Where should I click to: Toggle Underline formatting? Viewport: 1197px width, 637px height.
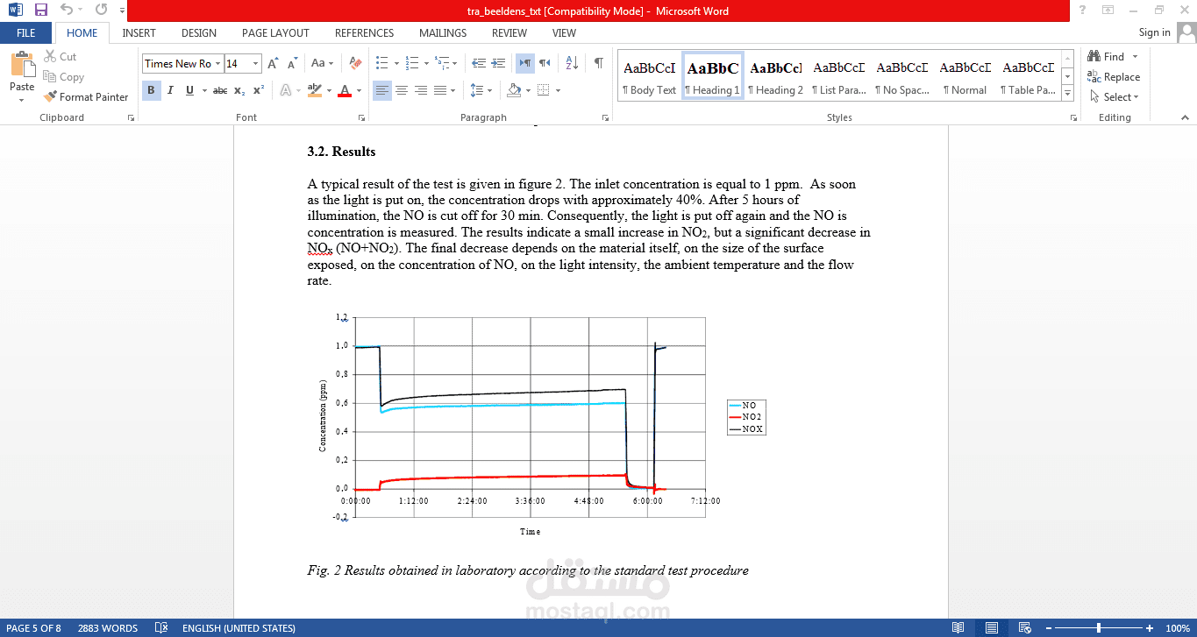click(x=189, y=90)
